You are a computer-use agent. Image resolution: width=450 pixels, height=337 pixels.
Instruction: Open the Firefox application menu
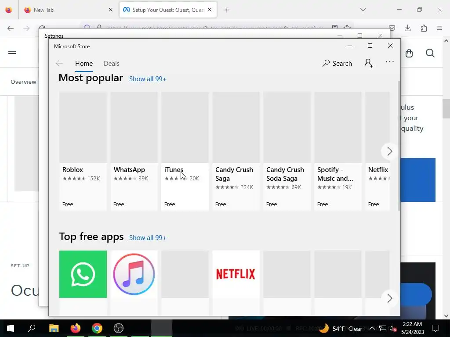(439, 28)
